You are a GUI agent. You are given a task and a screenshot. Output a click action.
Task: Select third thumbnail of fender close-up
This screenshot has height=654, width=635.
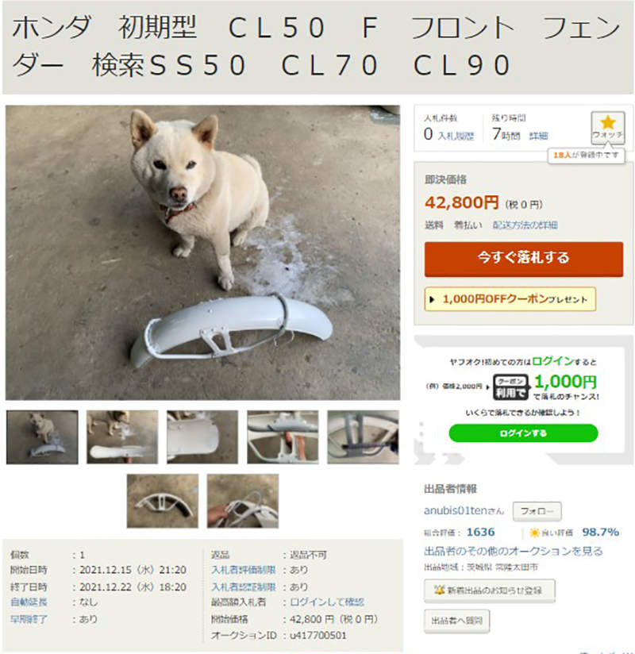(202, 437)
